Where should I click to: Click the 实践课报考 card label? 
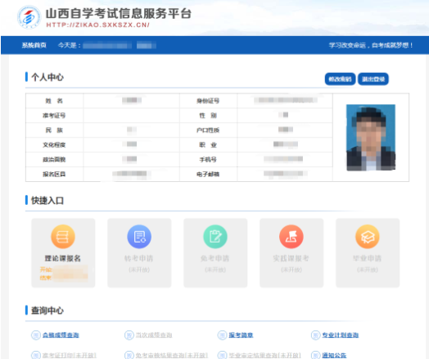pyautogui.click(x=291, y=258)
